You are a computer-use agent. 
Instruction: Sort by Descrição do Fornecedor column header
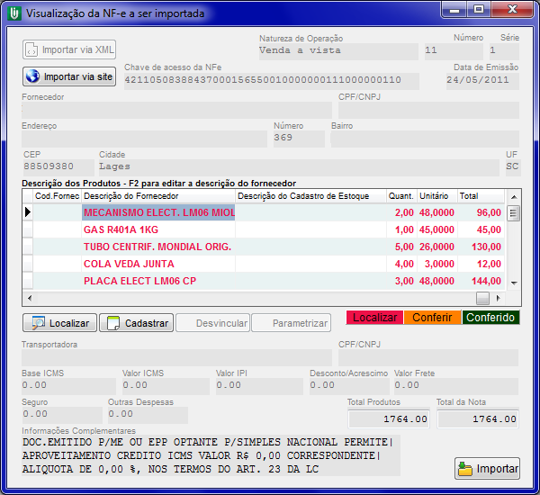157,195
